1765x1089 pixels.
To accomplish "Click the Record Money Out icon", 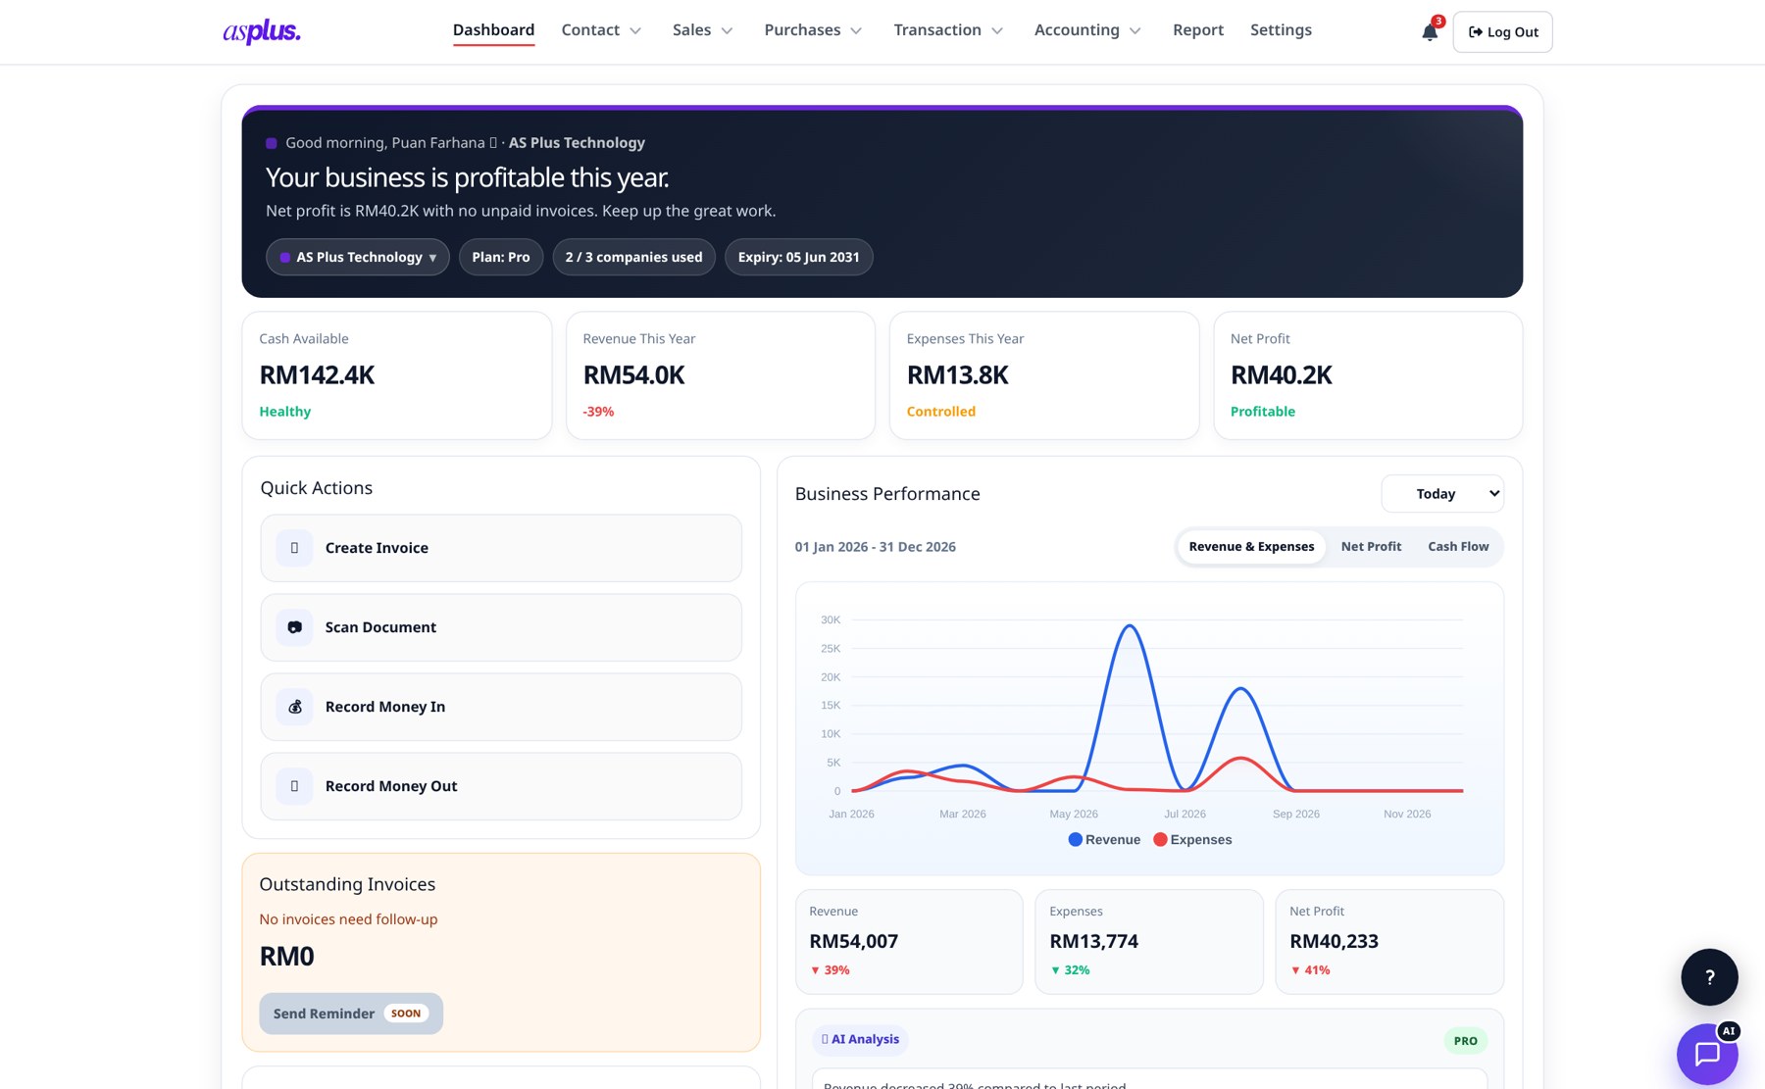I will 294,786.
